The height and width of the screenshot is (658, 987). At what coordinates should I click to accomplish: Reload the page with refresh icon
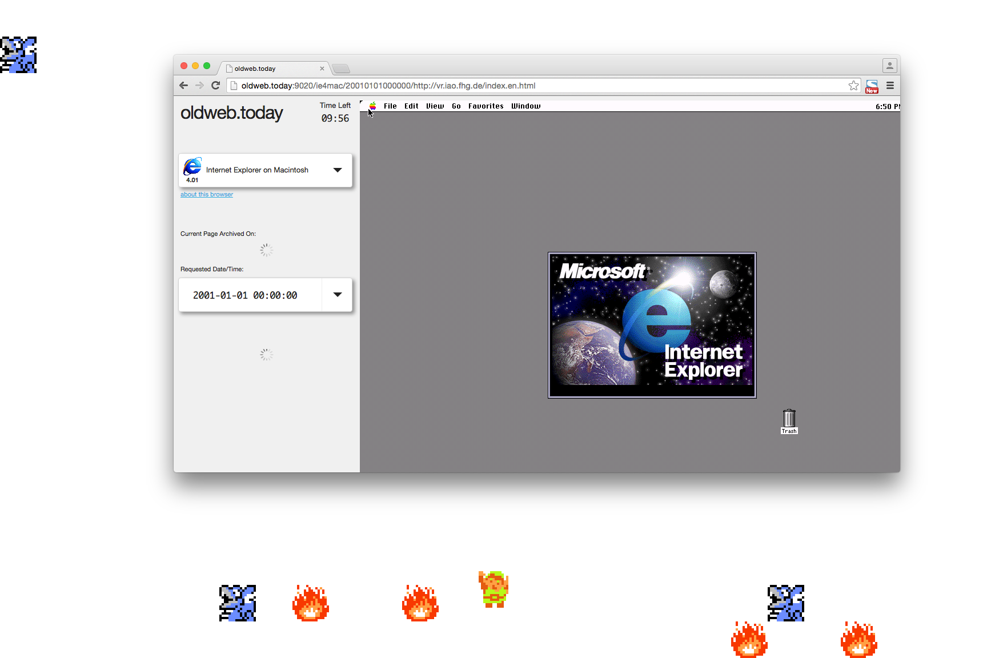pos(215,86)
